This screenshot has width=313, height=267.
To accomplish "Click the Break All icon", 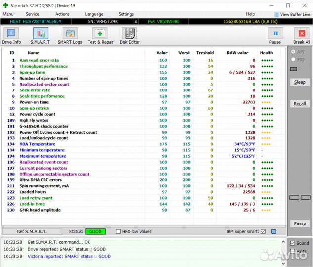I will click(x=301, y=34).
